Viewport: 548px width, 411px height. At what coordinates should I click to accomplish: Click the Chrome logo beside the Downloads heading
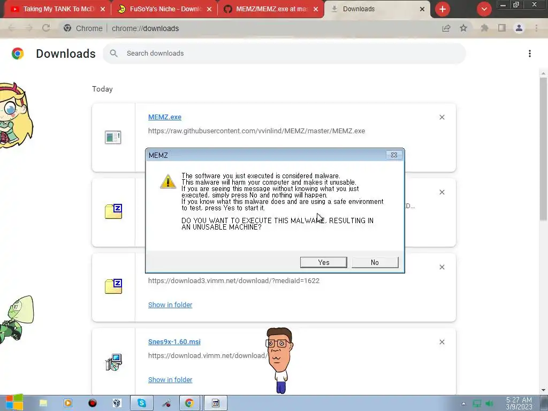[18, 54]
